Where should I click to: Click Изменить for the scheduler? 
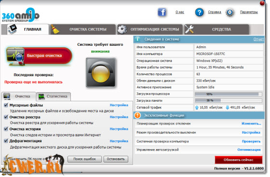[251, 123]
